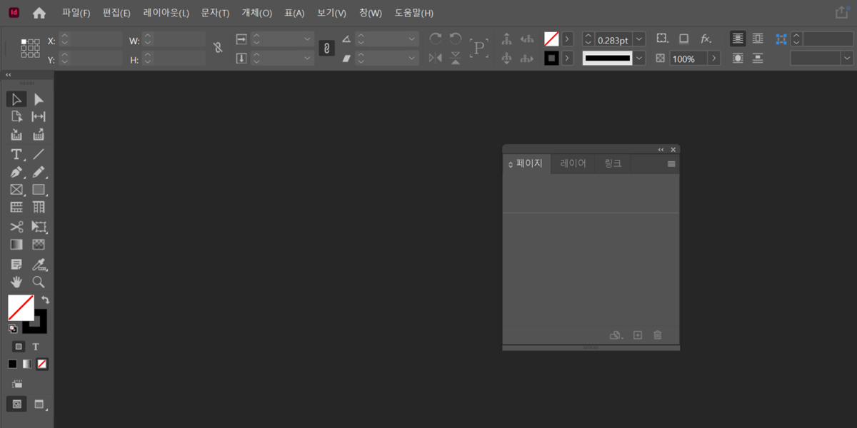Select the Free Transform tool
Screen dimensions: 857x428
(x=39, y=227)
